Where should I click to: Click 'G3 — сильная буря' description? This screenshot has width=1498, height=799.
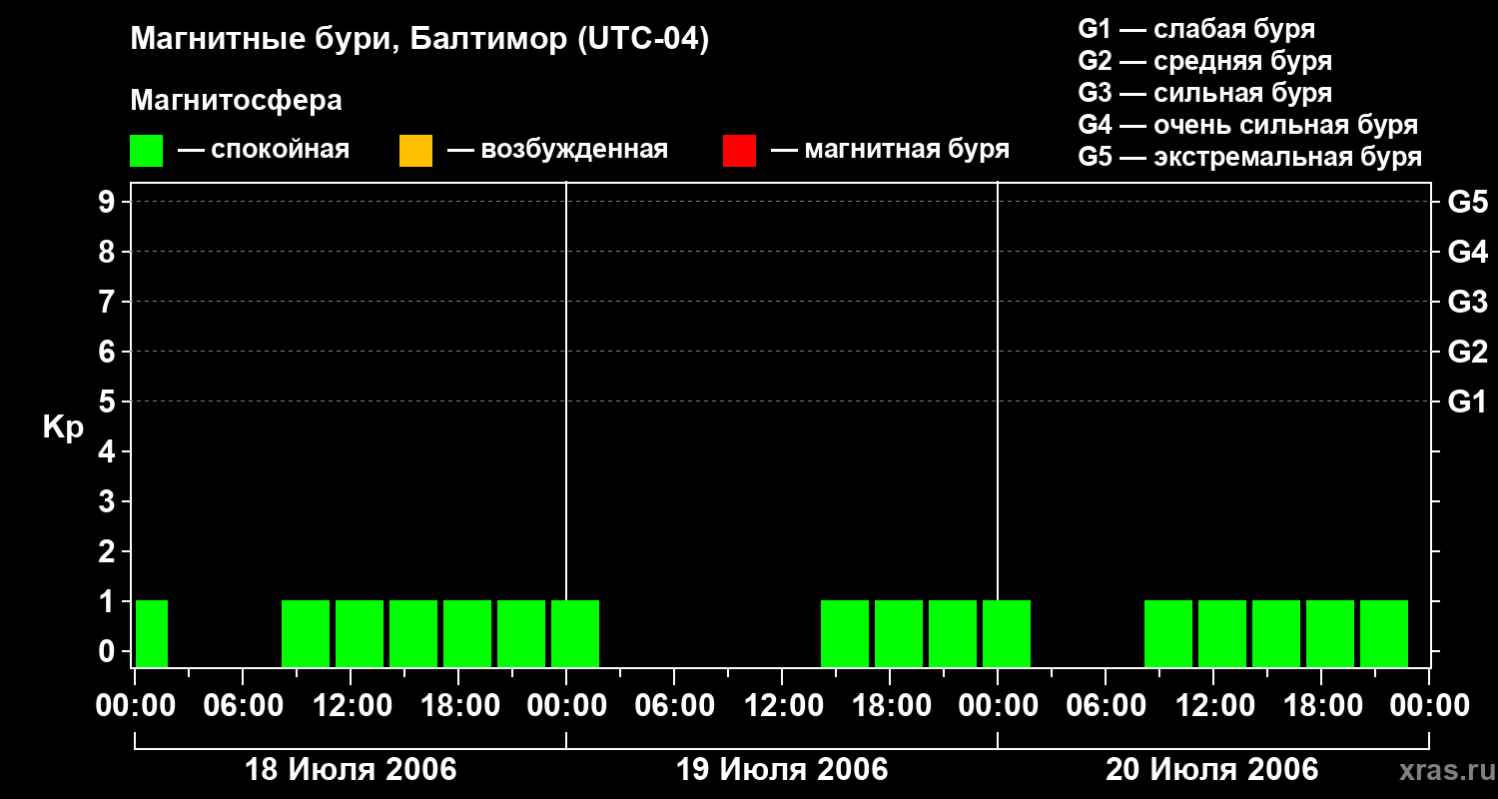[1205, 93]
